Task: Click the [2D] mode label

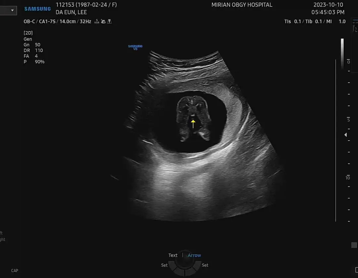Action: 28,33
